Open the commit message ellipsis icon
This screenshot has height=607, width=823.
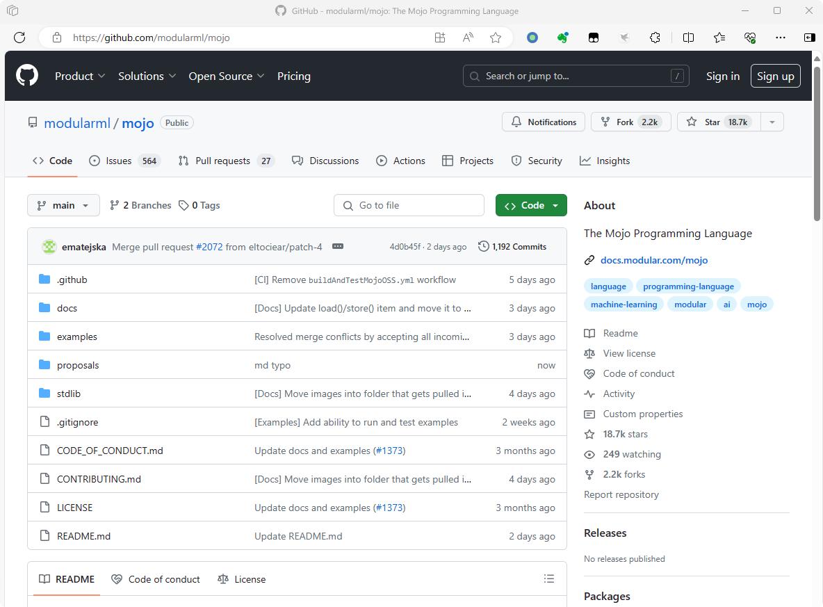point(338,246)
